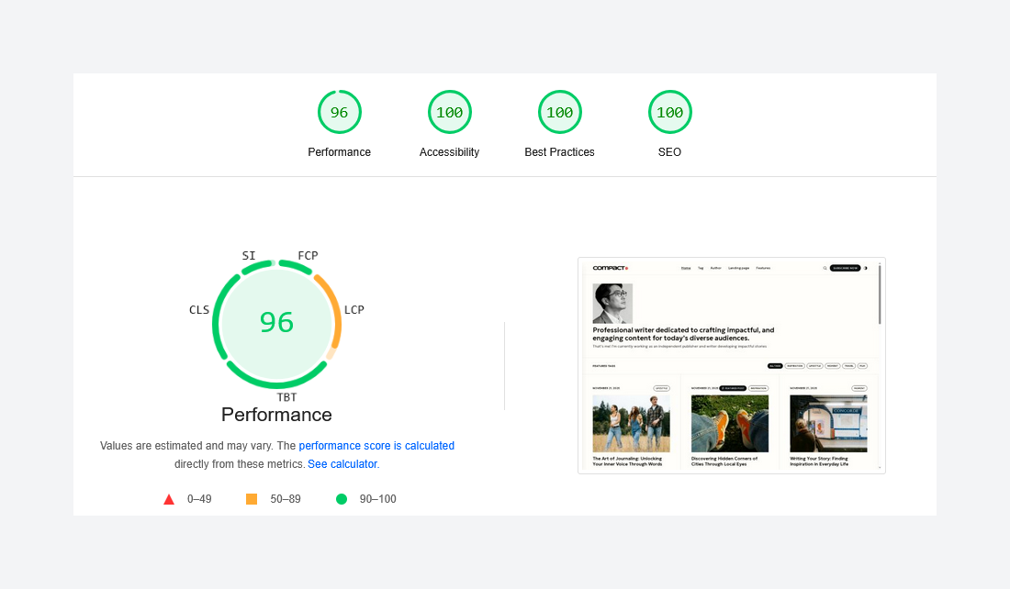The height and width of the screenshot is (589, 1010).
Task: Select the All Tags filter pill
Action: 775,364
